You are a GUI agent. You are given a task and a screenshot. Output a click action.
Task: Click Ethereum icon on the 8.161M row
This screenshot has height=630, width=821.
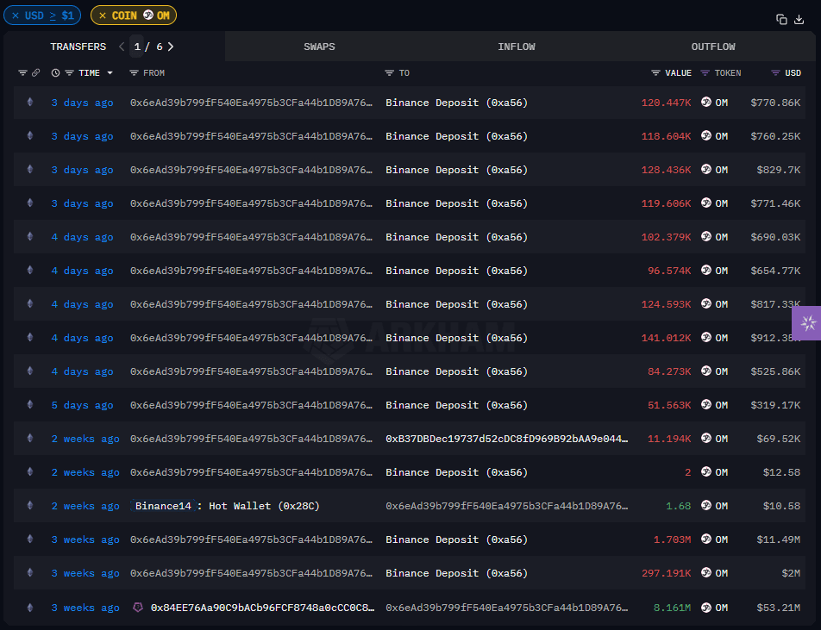(x=30, y=608)
